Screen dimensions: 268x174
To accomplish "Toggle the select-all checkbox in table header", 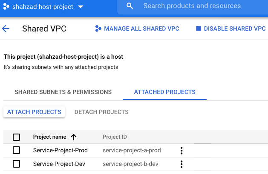I will coord(17,137).
